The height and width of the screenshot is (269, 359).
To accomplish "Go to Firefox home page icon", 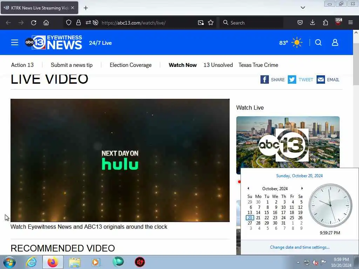I will pos(46,23).
